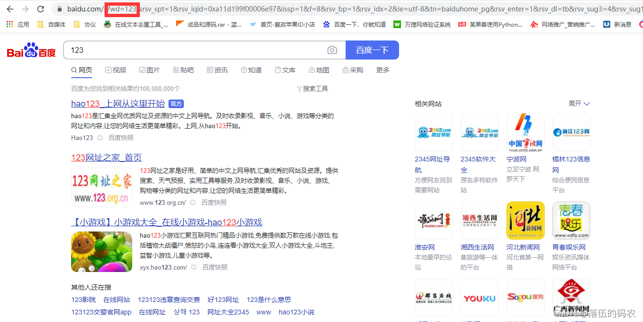Image resolution: width=643 pixels, height=322 pixels.
Task: Switch to the 资讯 tab
Action: 217,70
